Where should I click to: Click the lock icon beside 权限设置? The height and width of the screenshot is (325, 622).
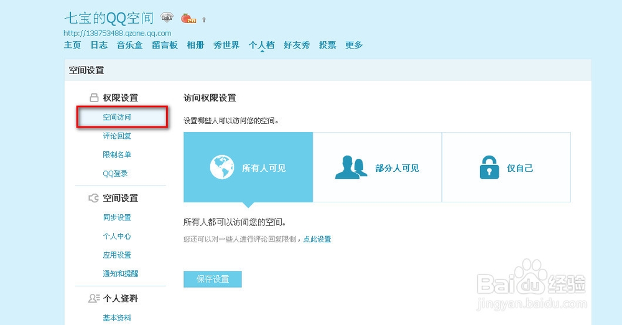[94, 98]
